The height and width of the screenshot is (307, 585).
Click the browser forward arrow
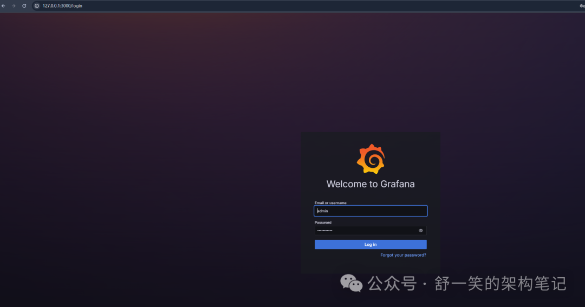pyautogui.click(x=14, y=6)
